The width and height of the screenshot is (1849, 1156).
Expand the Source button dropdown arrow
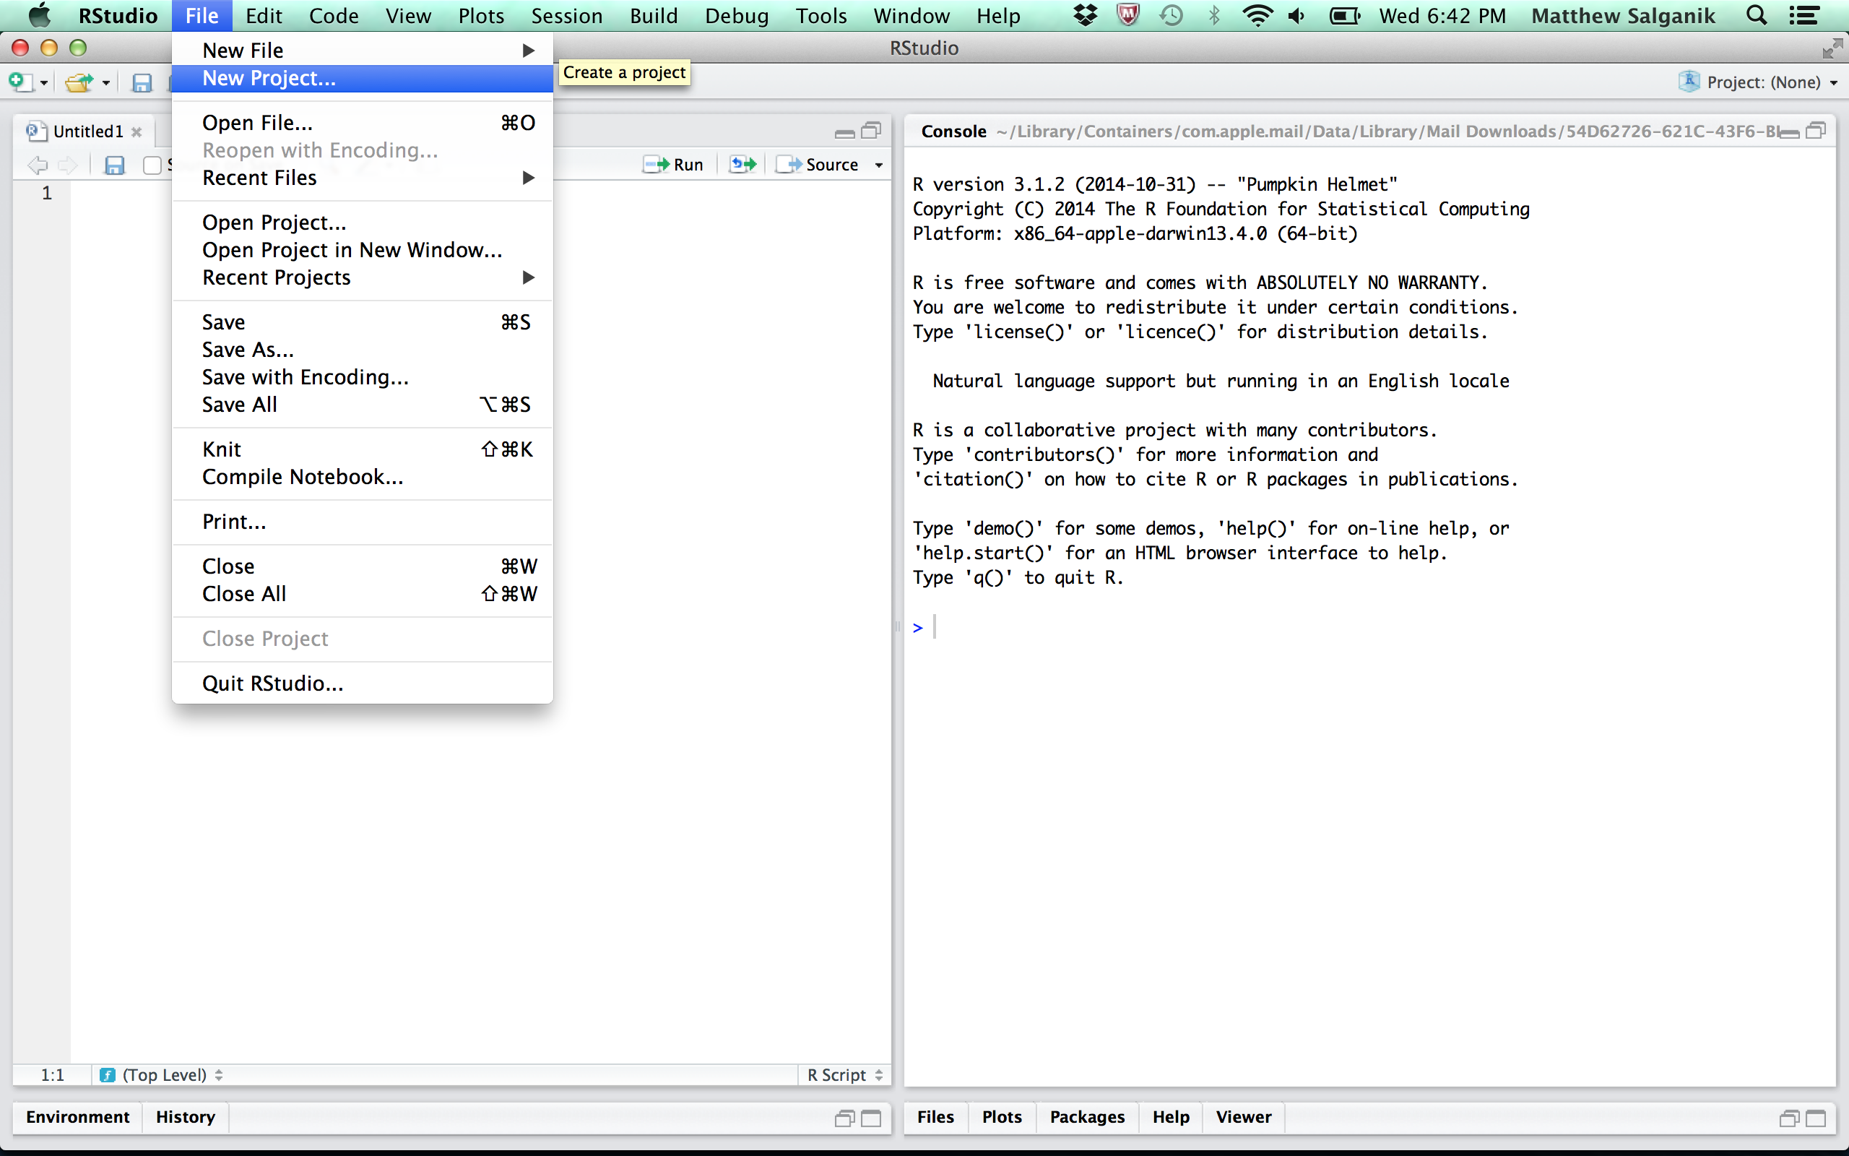tap(879, 165)
